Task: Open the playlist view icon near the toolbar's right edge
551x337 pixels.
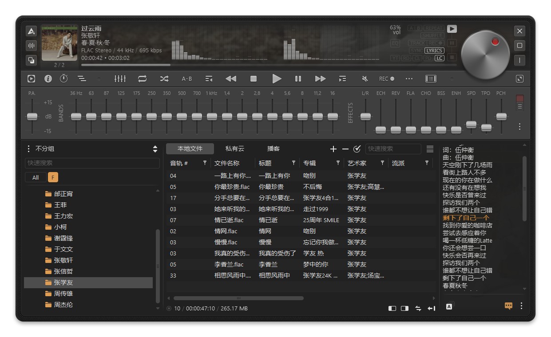Action: point(430,78)
